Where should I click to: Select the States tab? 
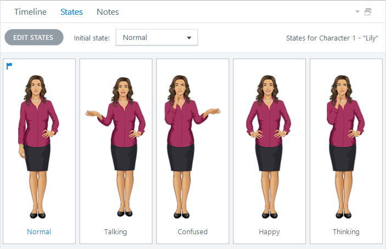[x=72, y=12]
